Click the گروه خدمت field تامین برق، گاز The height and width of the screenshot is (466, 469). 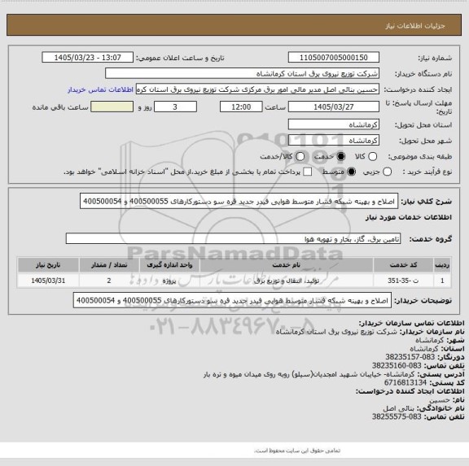point(233,238)
